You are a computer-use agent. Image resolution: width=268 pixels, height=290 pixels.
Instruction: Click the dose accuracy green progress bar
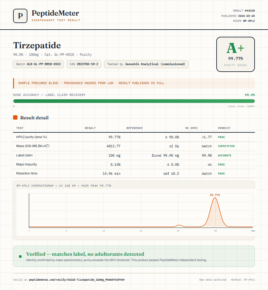click(134, 101)
